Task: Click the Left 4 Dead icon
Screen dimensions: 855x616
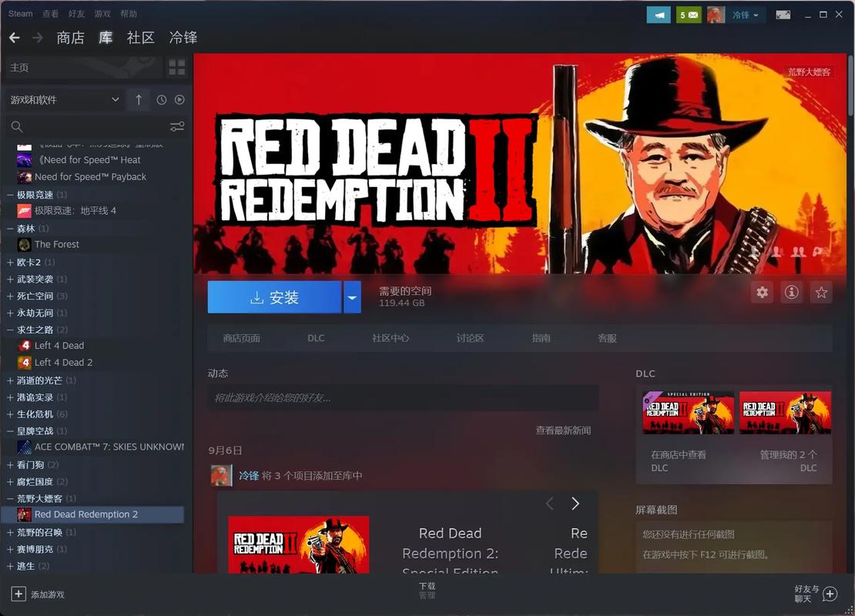Action: point(24,346)
